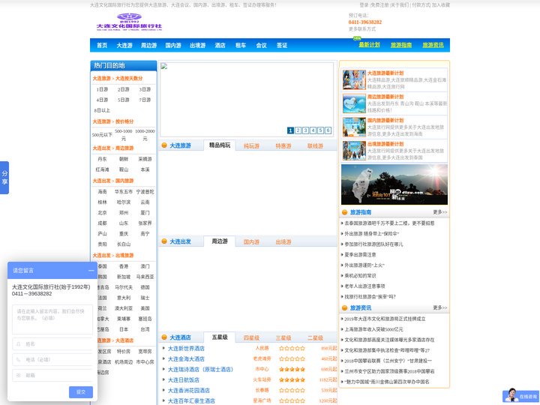Click the yellow 旅游资讯 navigation link

(x=433, y=45)
